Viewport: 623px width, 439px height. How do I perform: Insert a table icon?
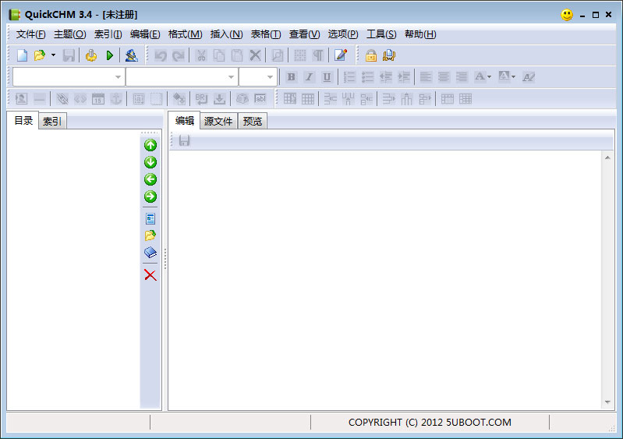289,99
